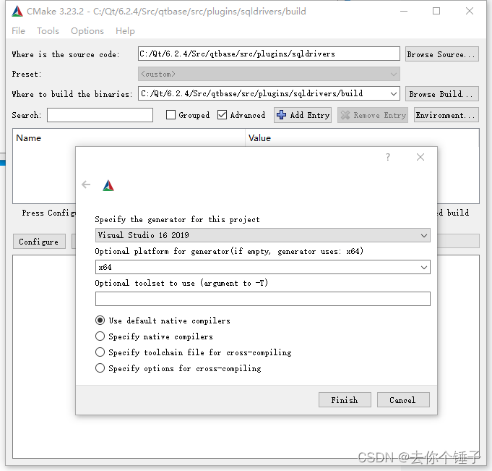Viewport: 492px width, 471px height.
Task: Open the Environment settings button
Action: [446, 115]
